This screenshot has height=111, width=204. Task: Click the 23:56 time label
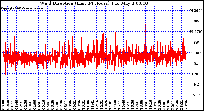pyautogui.click(x=186, y=105)
